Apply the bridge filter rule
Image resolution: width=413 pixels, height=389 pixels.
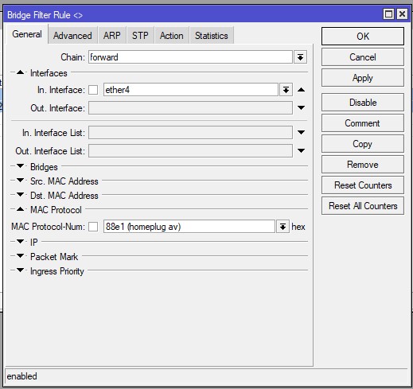(363, 78)
